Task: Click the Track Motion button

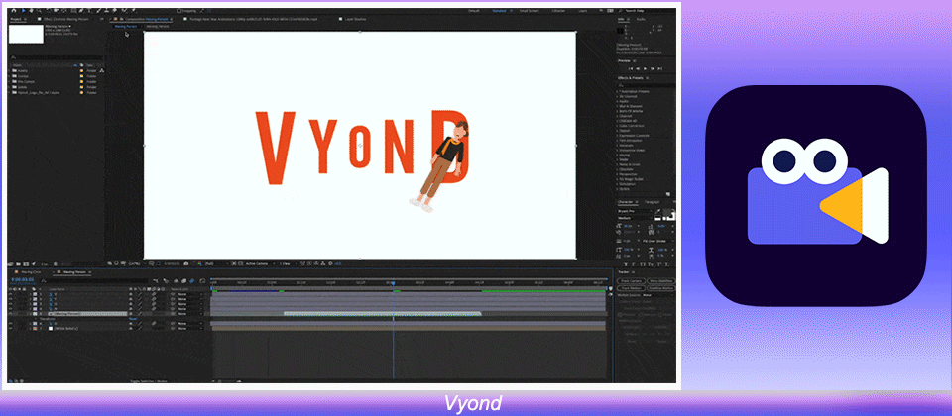Action: 631,288
